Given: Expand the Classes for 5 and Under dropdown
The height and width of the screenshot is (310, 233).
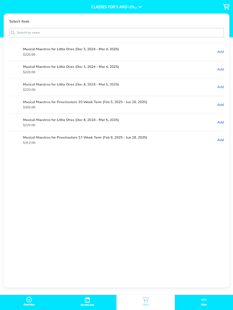Looking at the screenshot, I should pos(116,7).
